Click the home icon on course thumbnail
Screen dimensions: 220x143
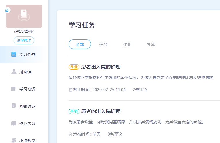(7, 10)
